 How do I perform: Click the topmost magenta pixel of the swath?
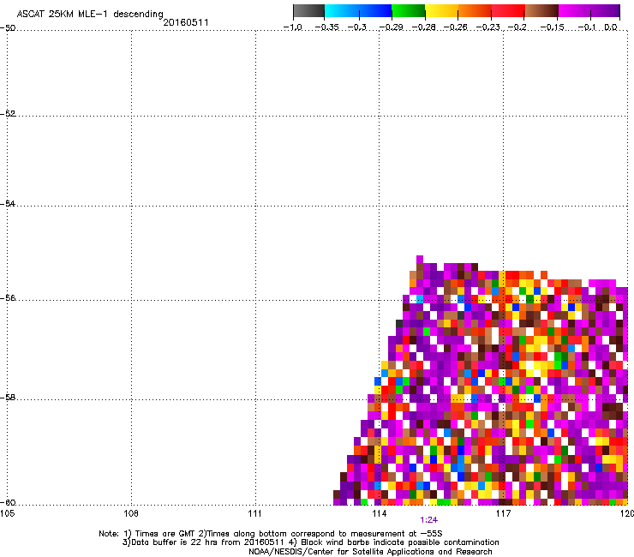coord(420,259)
